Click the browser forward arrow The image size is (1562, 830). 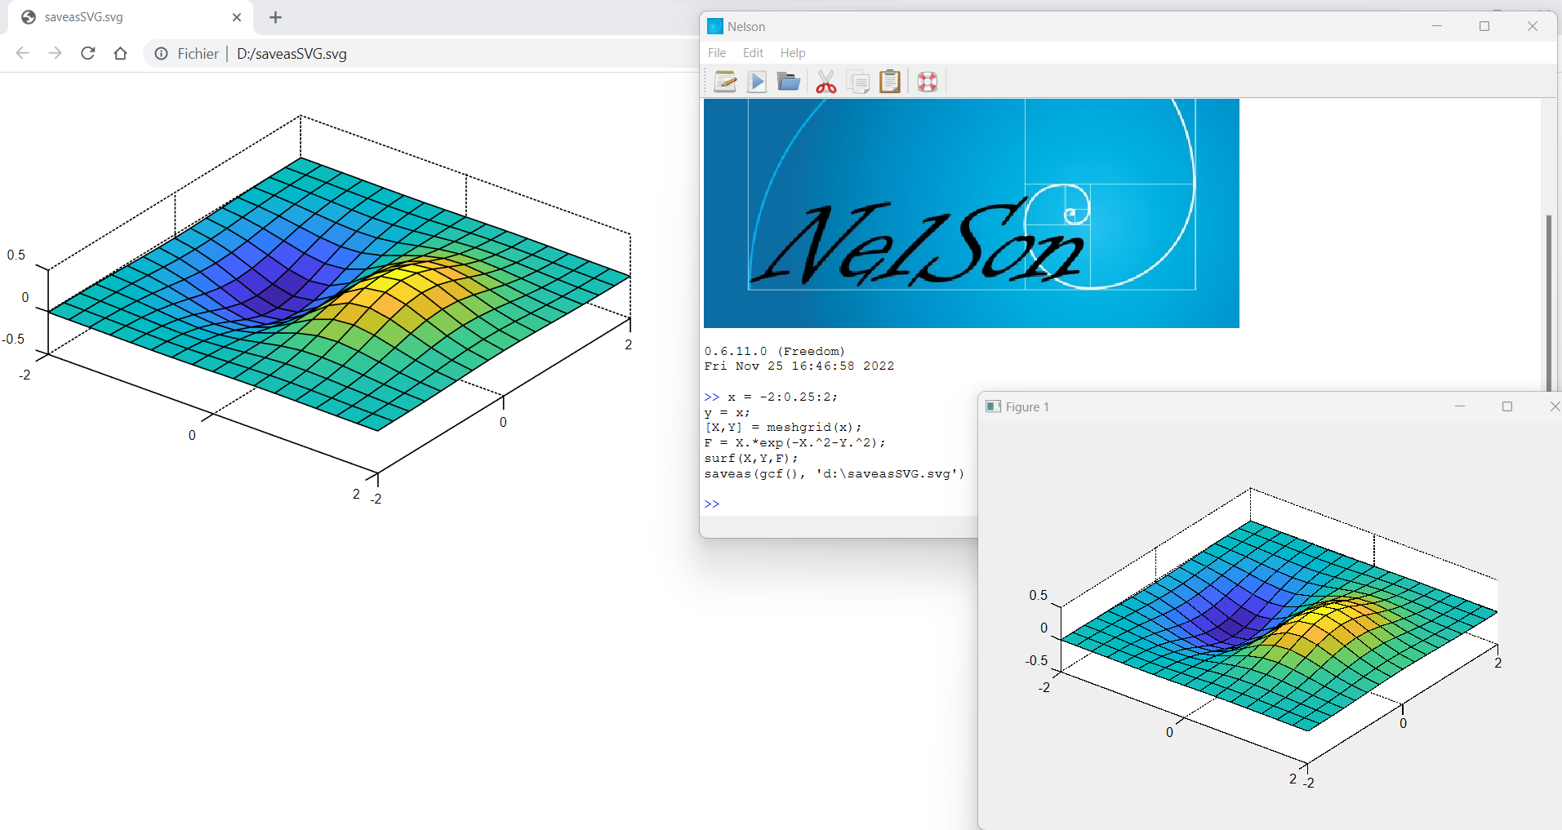tap(55, 53)
